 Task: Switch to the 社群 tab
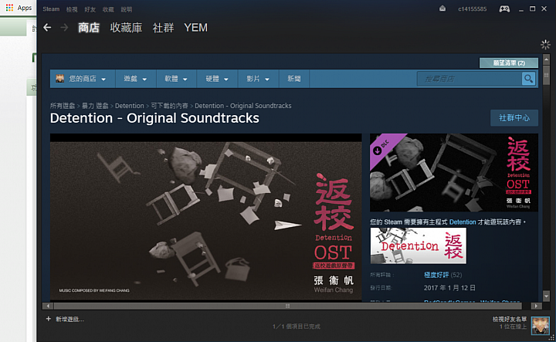pyautogui.click(x=163, y=28)
